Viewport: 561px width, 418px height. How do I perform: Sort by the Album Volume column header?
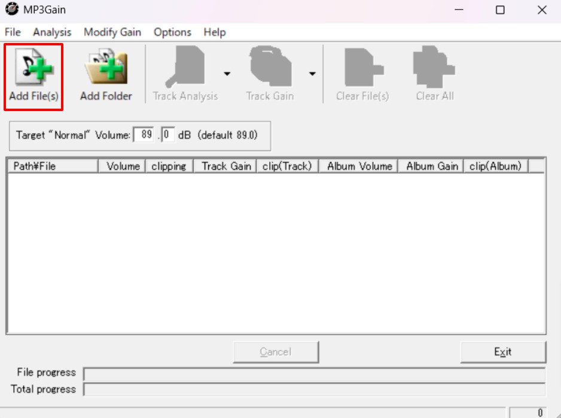click(358, 166)
